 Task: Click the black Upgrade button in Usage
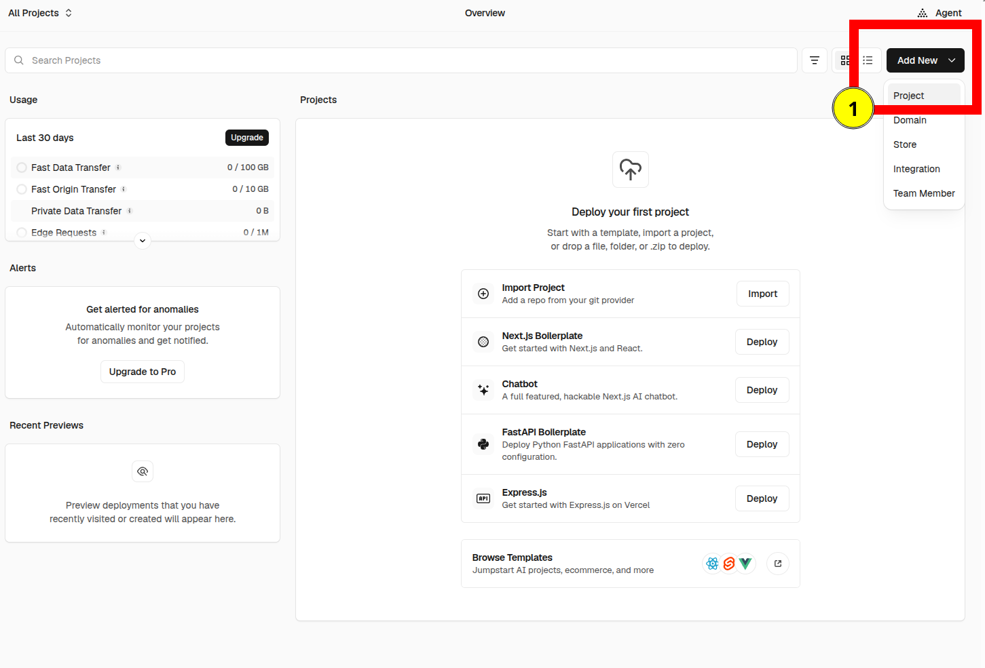click(x=247, y=138)
